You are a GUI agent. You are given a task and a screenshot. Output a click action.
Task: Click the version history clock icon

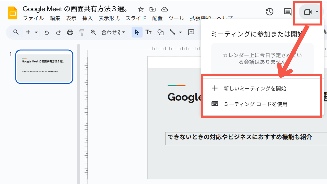(x=270, y=12)
